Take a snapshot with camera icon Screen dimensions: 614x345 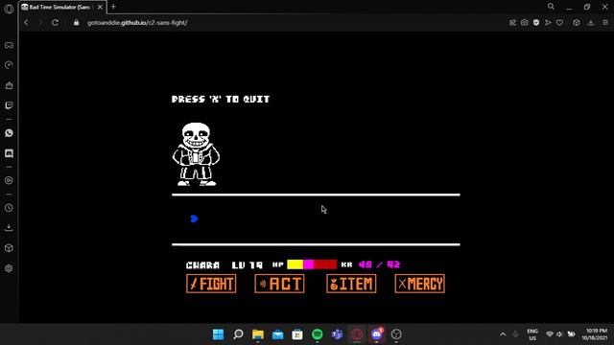pyautogui.click(x=525, y=23)
